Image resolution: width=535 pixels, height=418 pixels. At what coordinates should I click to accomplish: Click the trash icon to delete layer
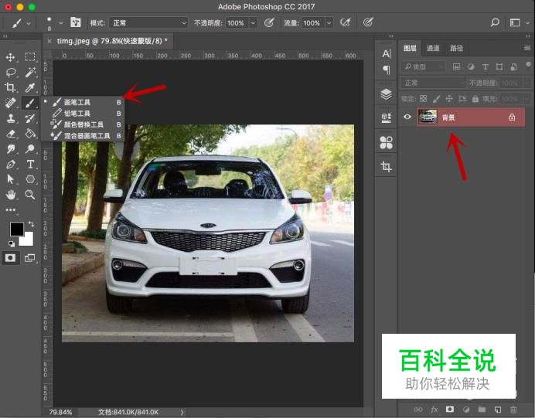coord(513,410)
